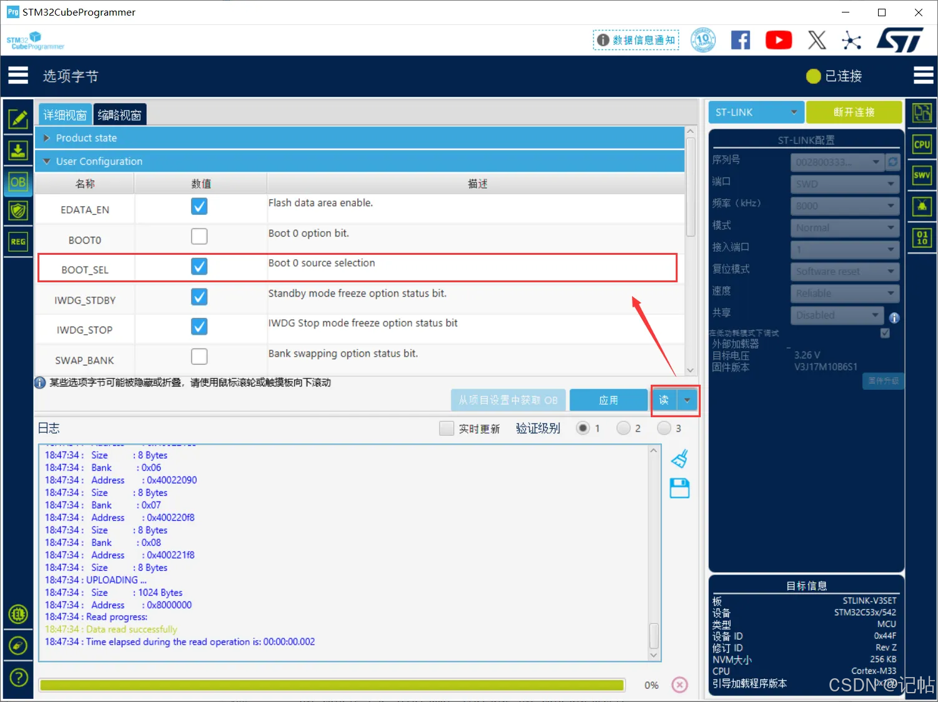938x702 pixels.
Task: Click the ST logo icon
Action: (x=900, y=41)
